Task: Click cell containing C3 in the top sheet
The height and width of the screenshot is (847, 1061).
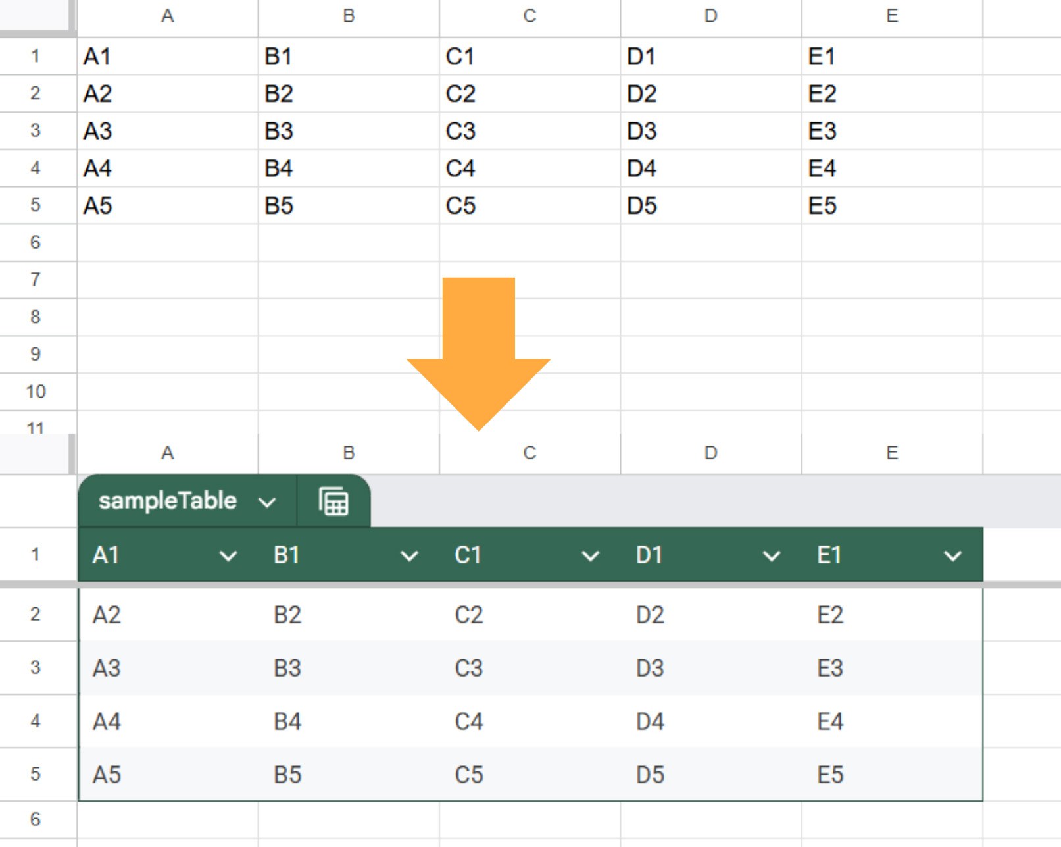Action: (x=529, y=131)
